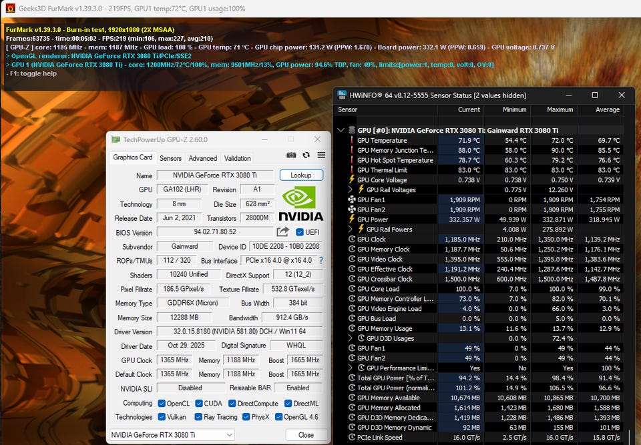Click the GPU Video Clock icon

[x=352, y=259]
